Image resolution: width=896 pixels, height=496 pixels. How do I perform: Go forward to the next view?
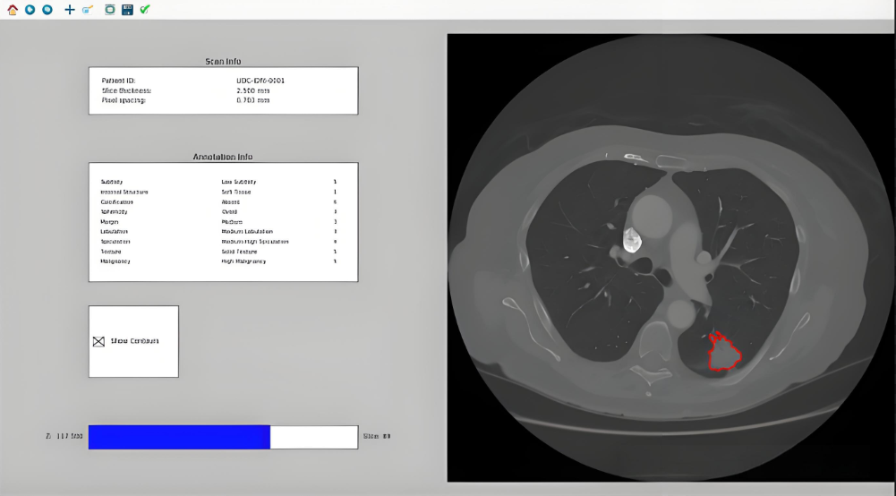47,9
